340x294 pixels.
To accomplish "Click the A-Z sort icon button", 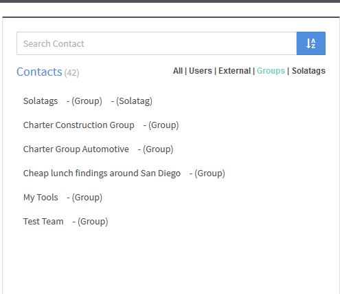I will 311,43.
